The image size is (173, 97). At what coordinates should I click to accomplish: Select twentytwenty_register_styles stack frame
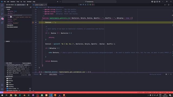tap(18, 69)
